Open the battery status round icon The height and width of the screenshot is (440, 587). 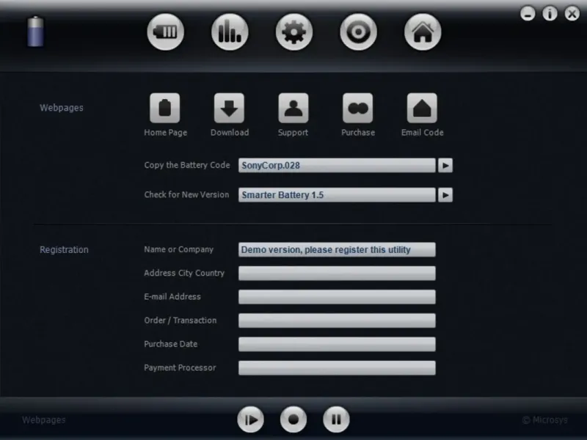pos(166,32)
